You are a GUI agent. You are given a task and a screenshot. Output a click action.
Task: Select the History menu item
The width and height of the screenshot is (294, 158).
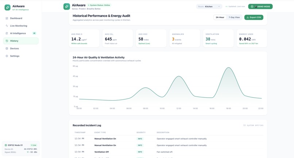click(x=21, y=41)
